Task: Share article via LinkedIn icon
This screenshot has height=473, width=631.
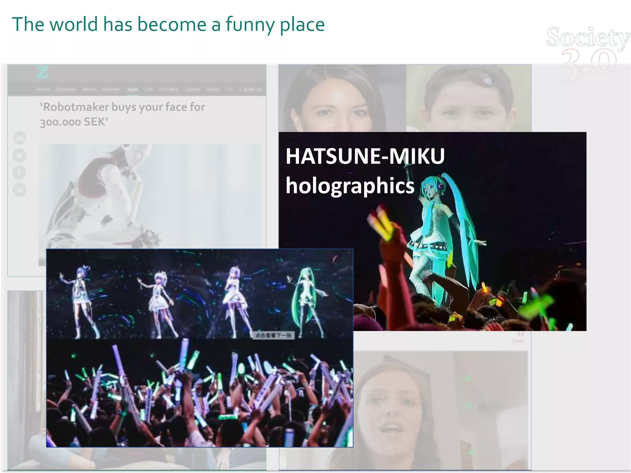Action: [x=19, y=138]
